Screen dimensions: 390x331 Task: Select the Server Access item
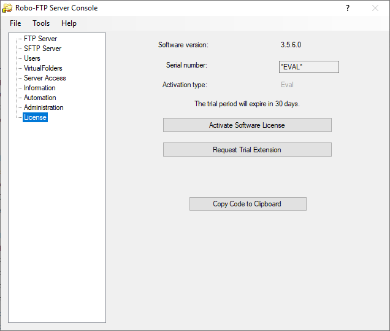click(x=45, y=78)
